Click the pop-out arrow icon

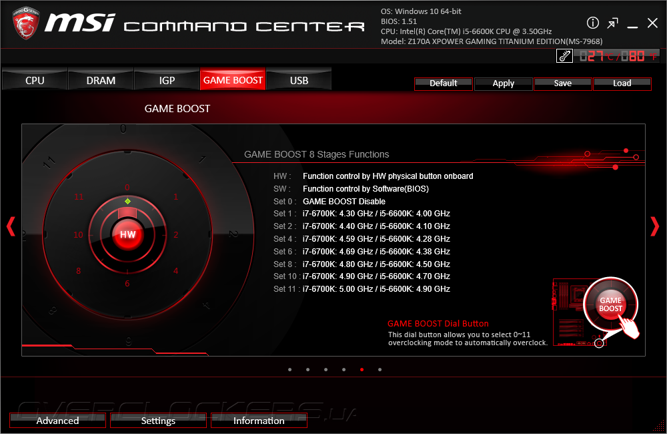(612, 23)
